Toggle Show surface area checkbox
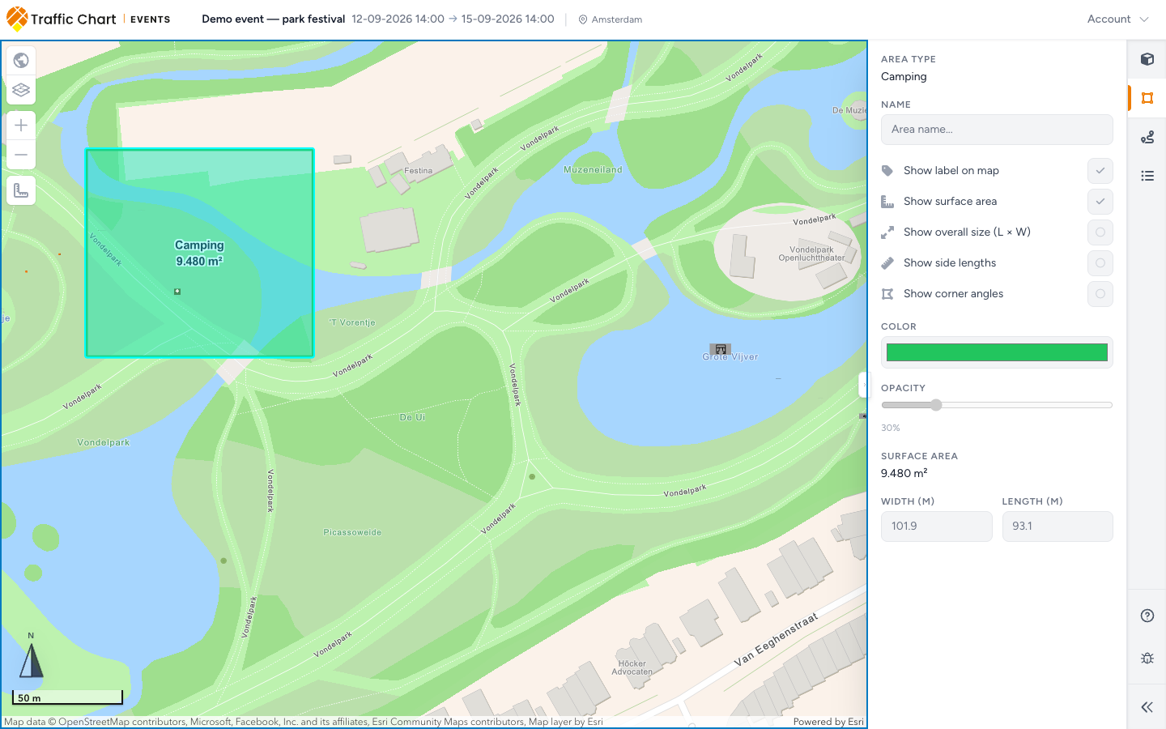This screenshot has width=1166, height=729. click(x=1100, y=202)
